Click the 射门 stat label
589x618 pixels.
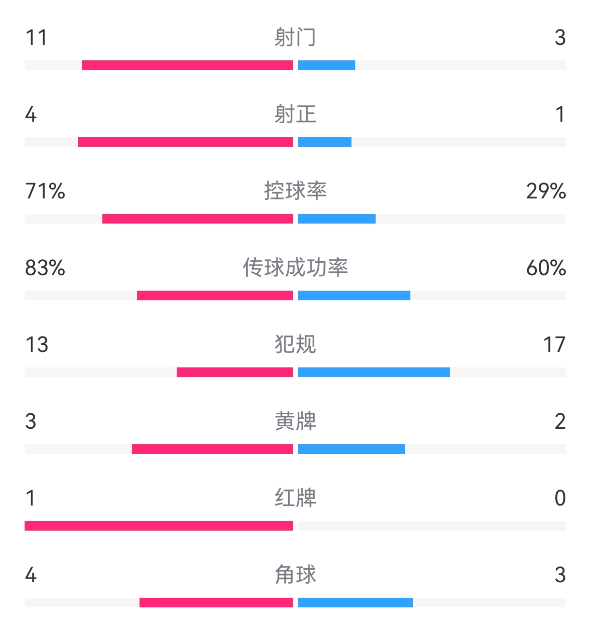295,38
